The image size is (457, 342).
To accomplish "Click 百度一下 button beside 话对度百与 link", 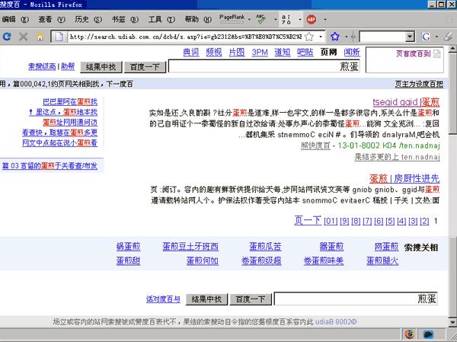I will [251, 299].
